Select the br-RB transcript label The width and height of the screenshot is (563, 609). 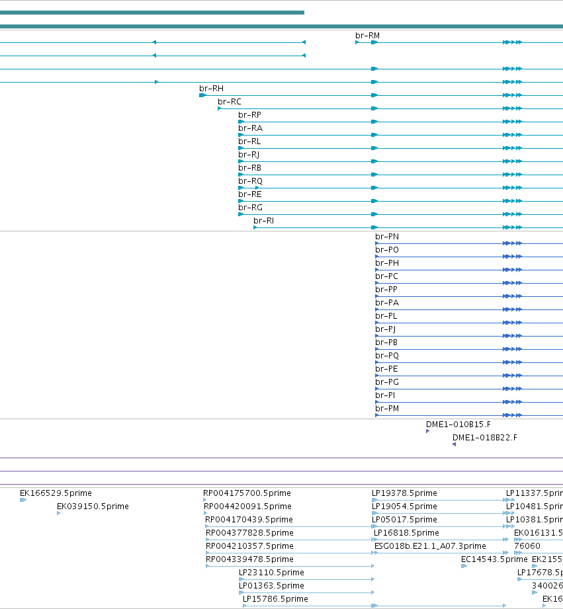[249, 168]
